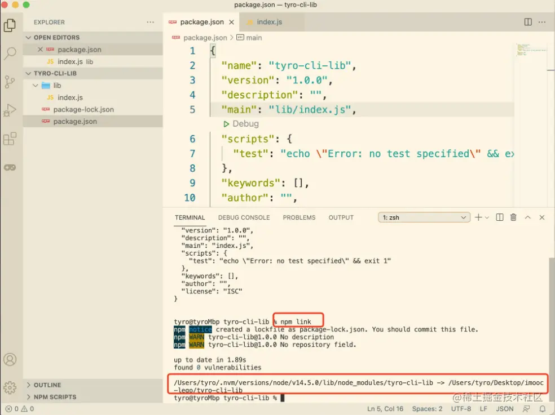This screenshot has height=415, width=555.
Task: Switch to the Debug Console tab
Action: [x=244, y=217]
